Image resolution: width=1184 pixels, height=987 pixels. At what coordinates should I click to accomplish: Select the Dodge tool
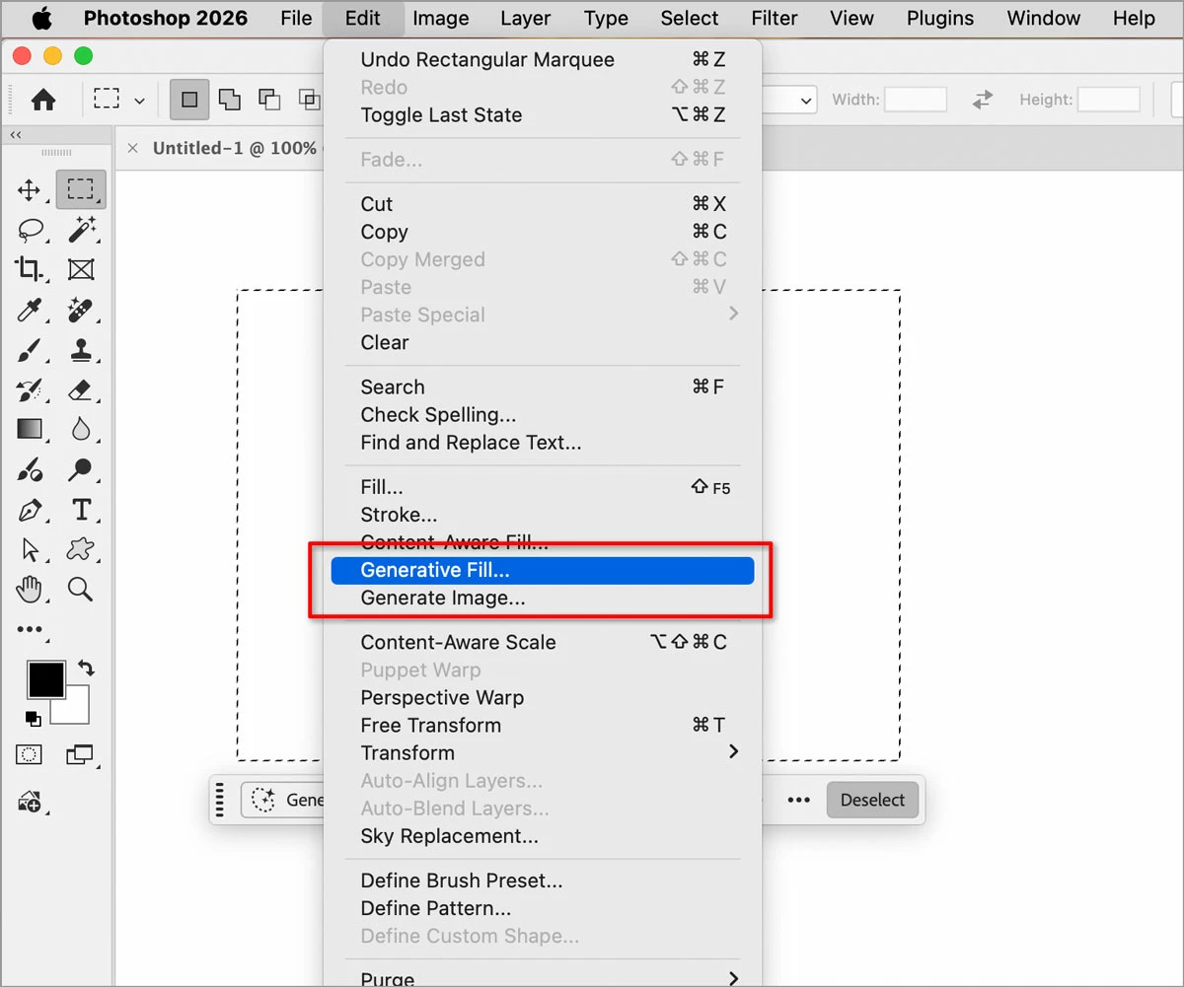click(81, 469)
